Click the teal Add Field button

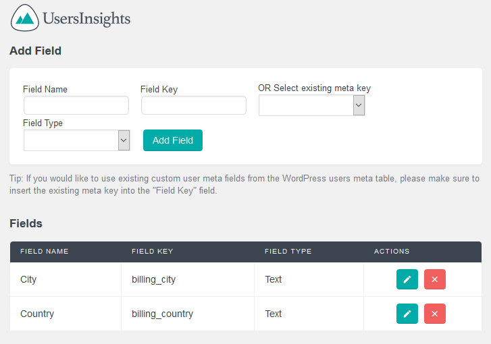173,140
